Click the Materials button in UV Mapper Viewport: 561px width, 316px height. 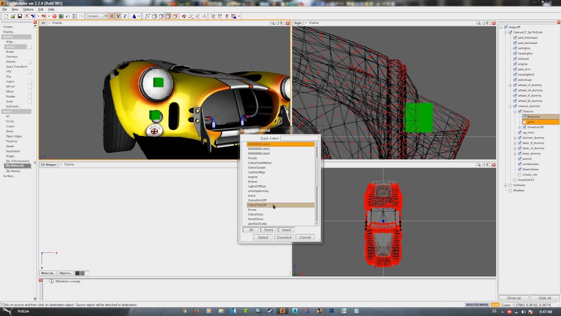tap(48, 273)
